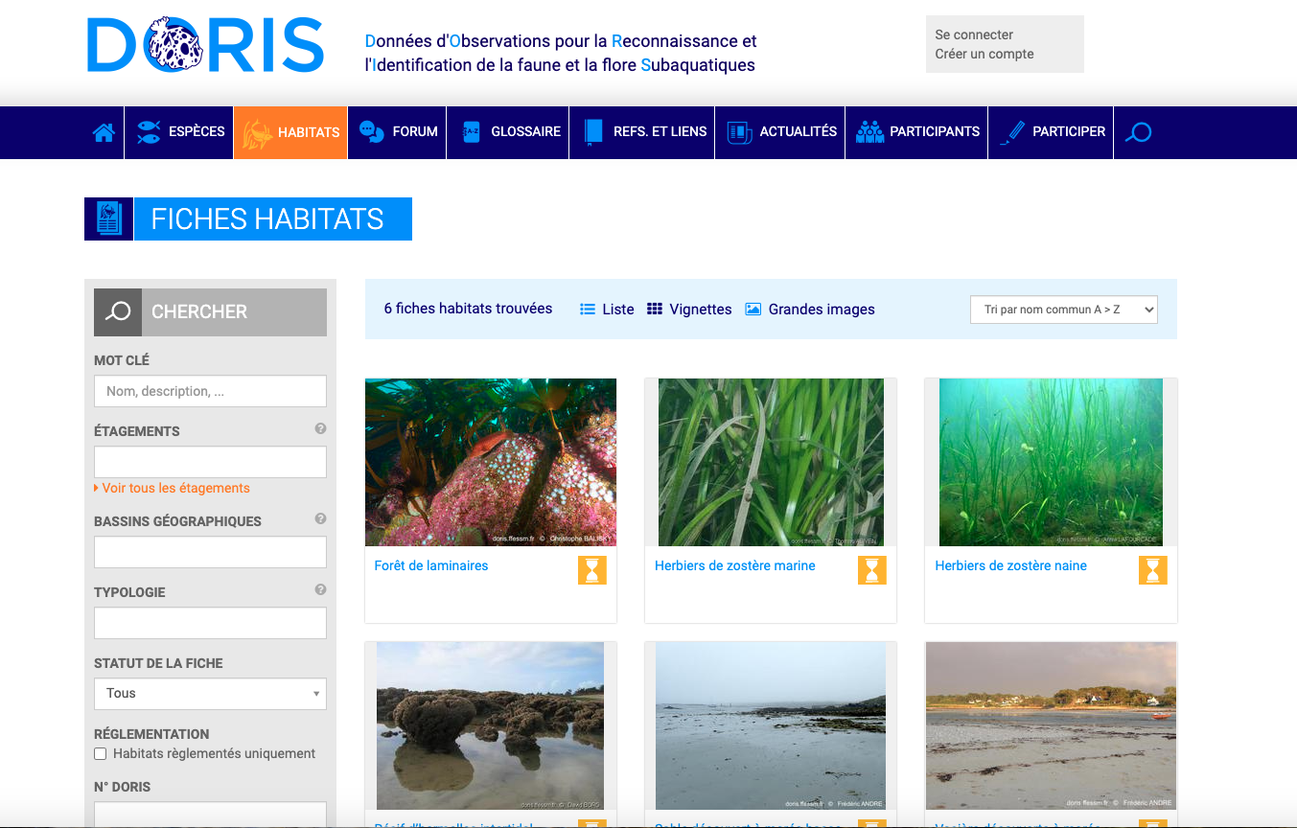This screenshot has height=828, width=1297.
Task: Click the Étagements input field
Action: [x=210, y=462]
